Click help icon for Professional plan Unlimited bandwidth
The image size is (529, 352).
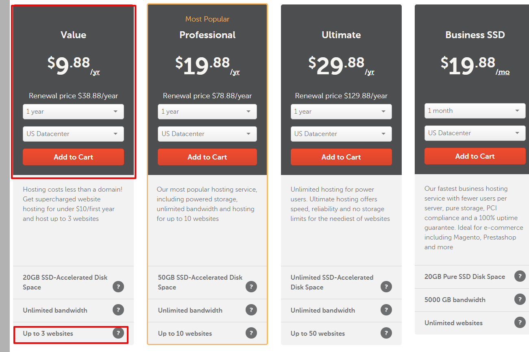(251, 310)
